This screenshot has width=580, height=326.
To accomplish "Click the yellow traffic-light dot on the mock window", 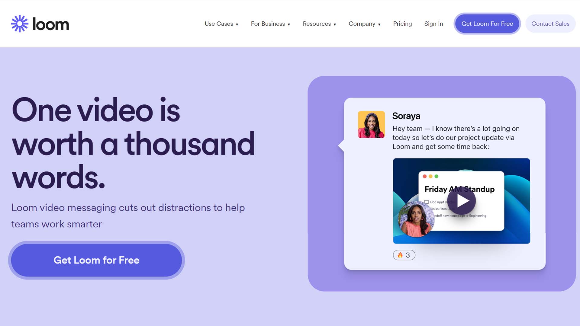I will [430, 176].
